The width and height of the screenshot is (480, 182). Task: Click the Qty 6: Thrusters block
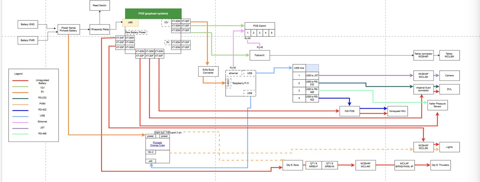pyautogui.click(x=440, y=165)
